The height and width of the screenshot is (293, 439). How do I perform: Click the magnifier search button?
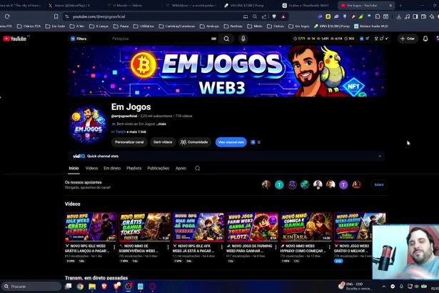[226, 39]
